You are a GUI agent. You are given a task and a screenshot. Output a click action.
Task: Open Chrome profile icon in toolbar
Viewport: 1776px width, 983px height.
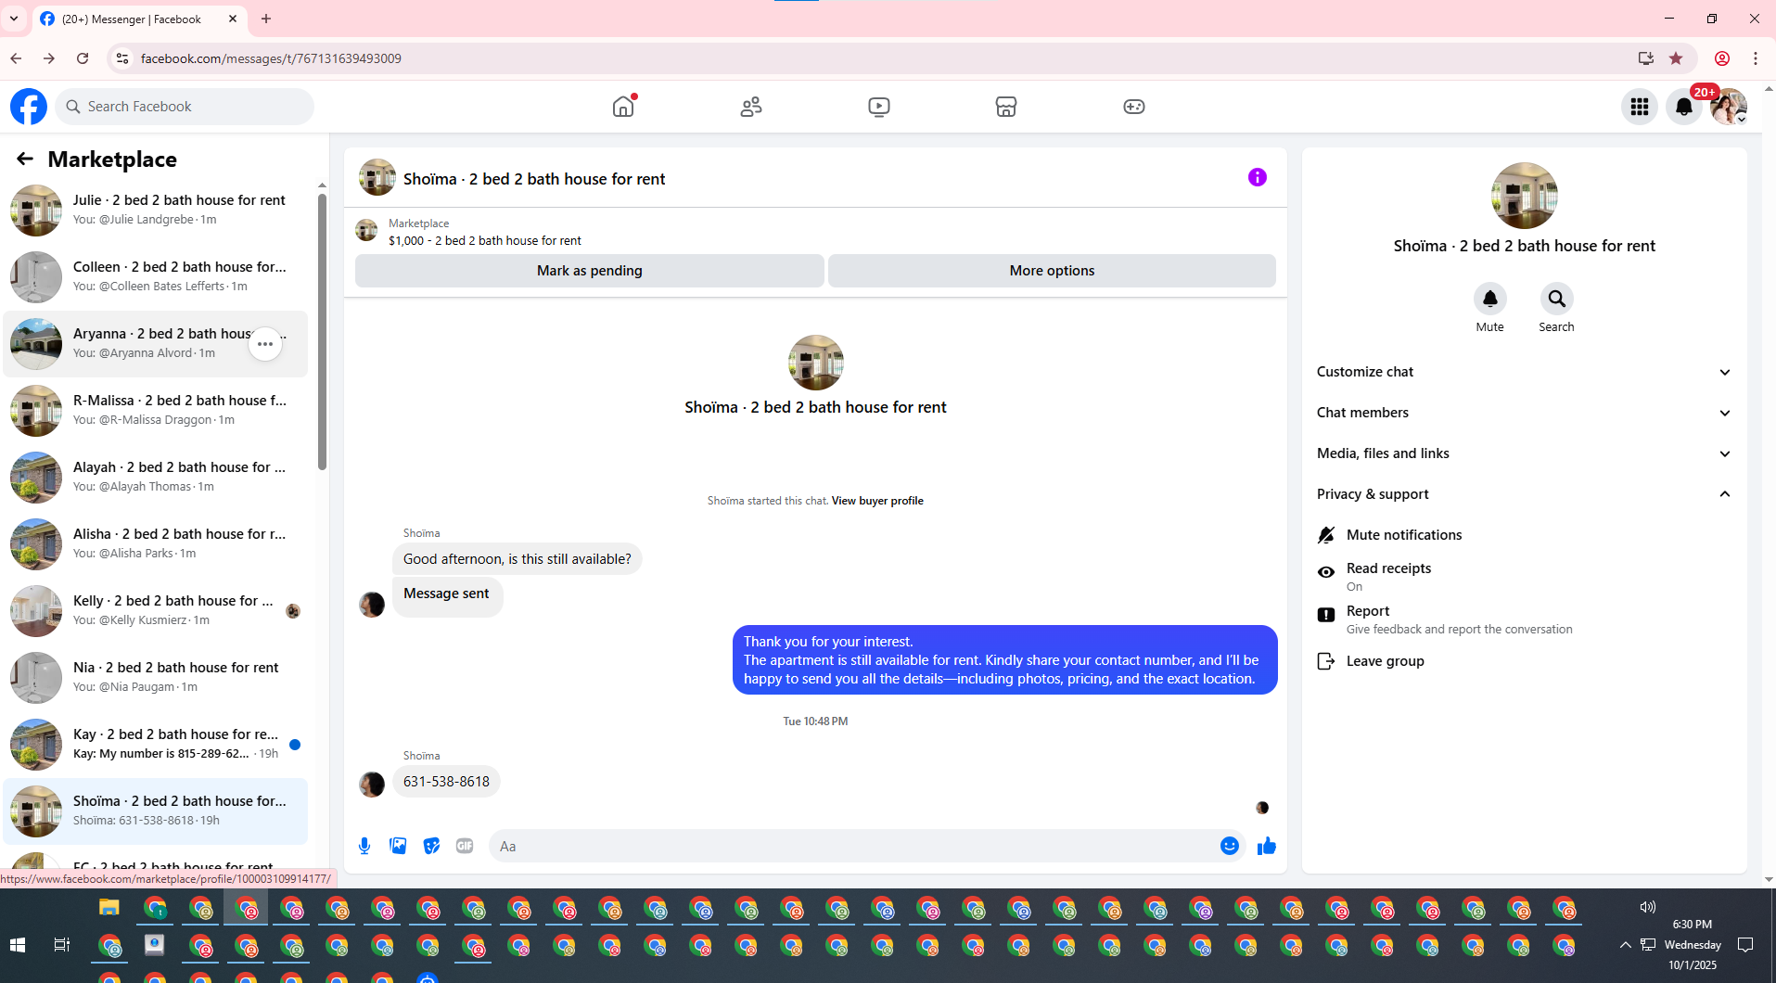coord(1722,58)
